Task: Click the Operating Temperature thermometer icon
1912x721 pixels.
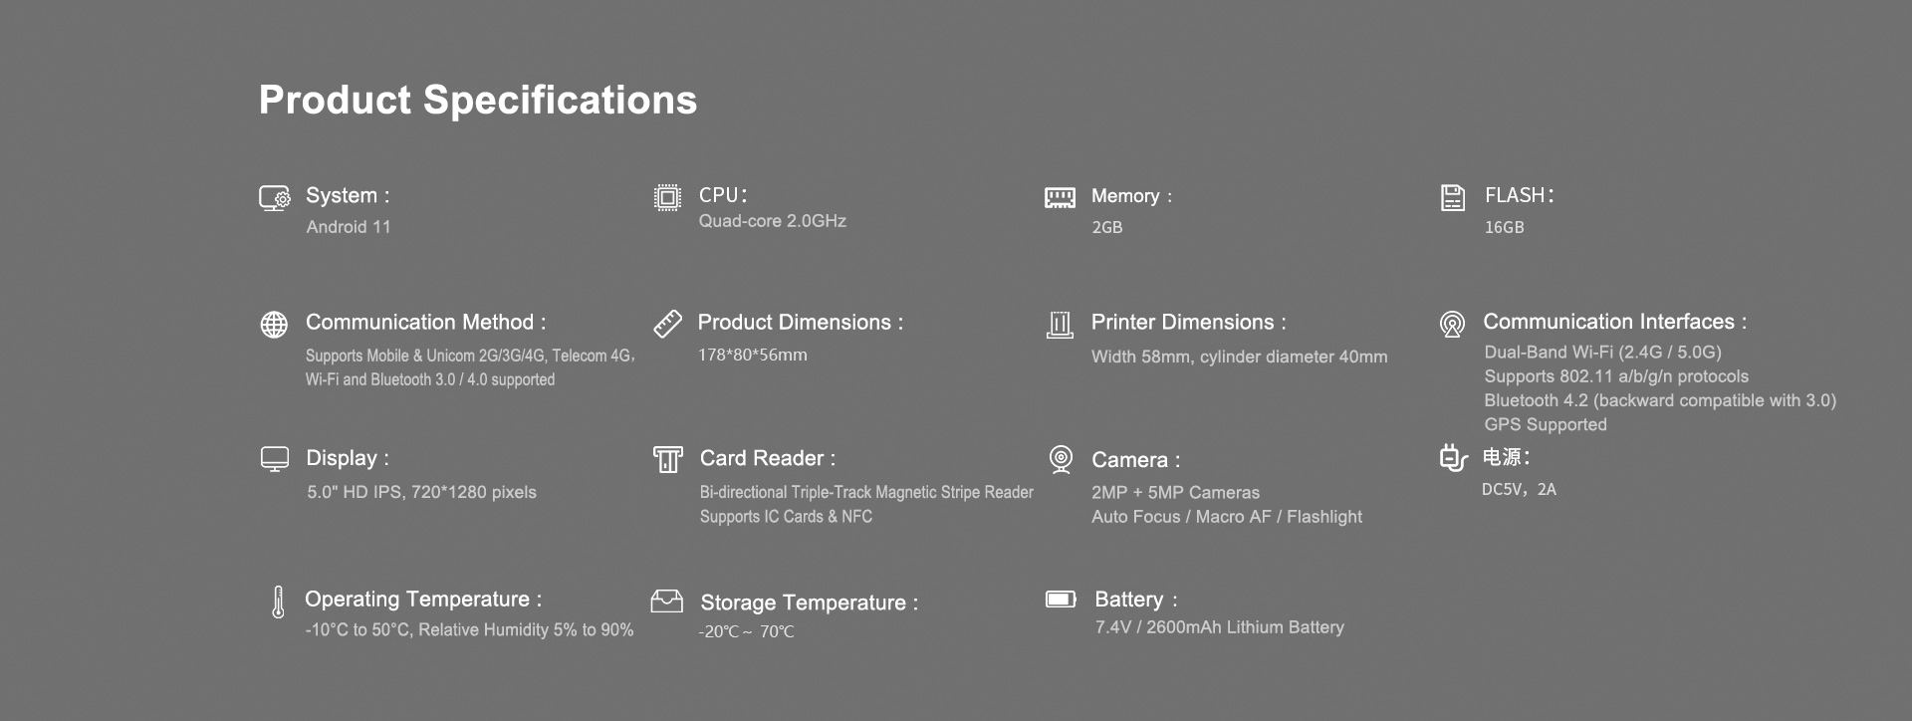Action: click(278, 601)
